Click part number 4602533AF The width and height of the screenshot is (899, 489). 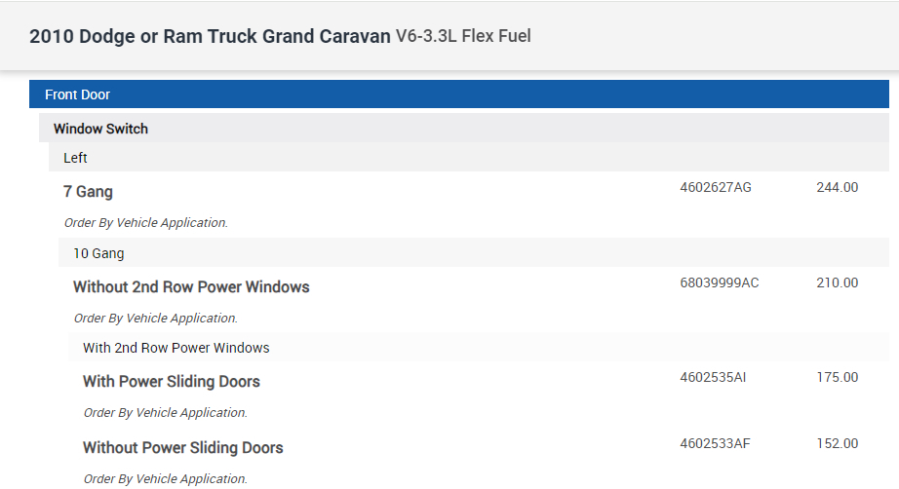(x=715, y=444)
